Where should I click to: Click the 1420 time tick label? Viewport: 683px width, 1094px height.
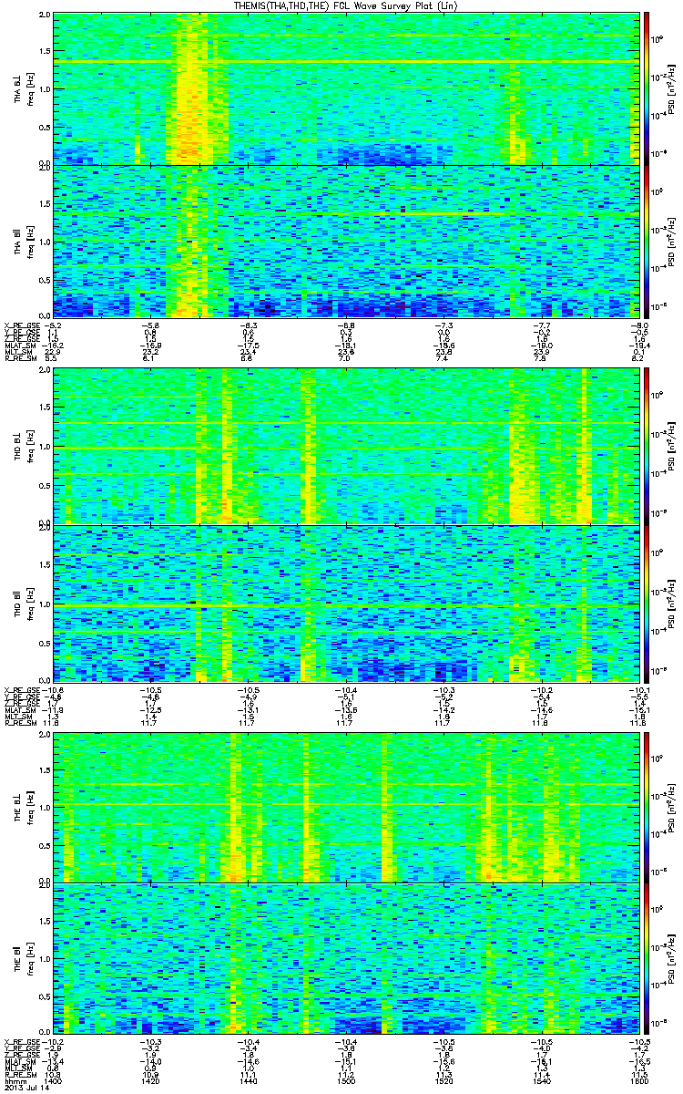coord(151,1082)
